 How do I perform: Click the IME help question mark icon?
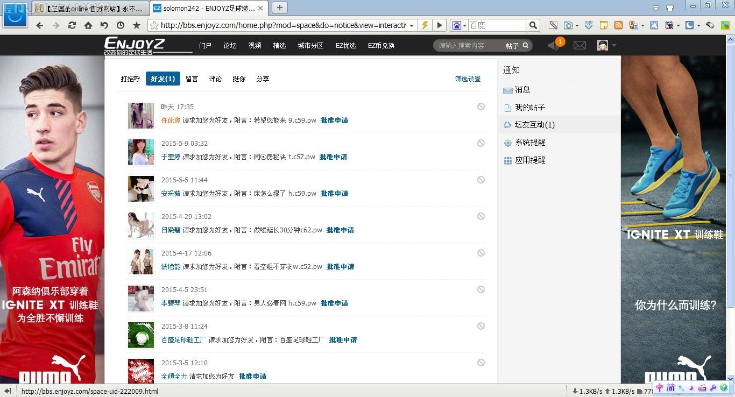pos(723,387)
